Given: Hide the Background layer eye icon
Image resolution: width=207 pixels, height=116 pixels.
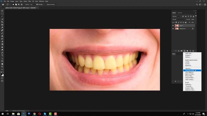Looking at the screenshot, I should point(173,29).
